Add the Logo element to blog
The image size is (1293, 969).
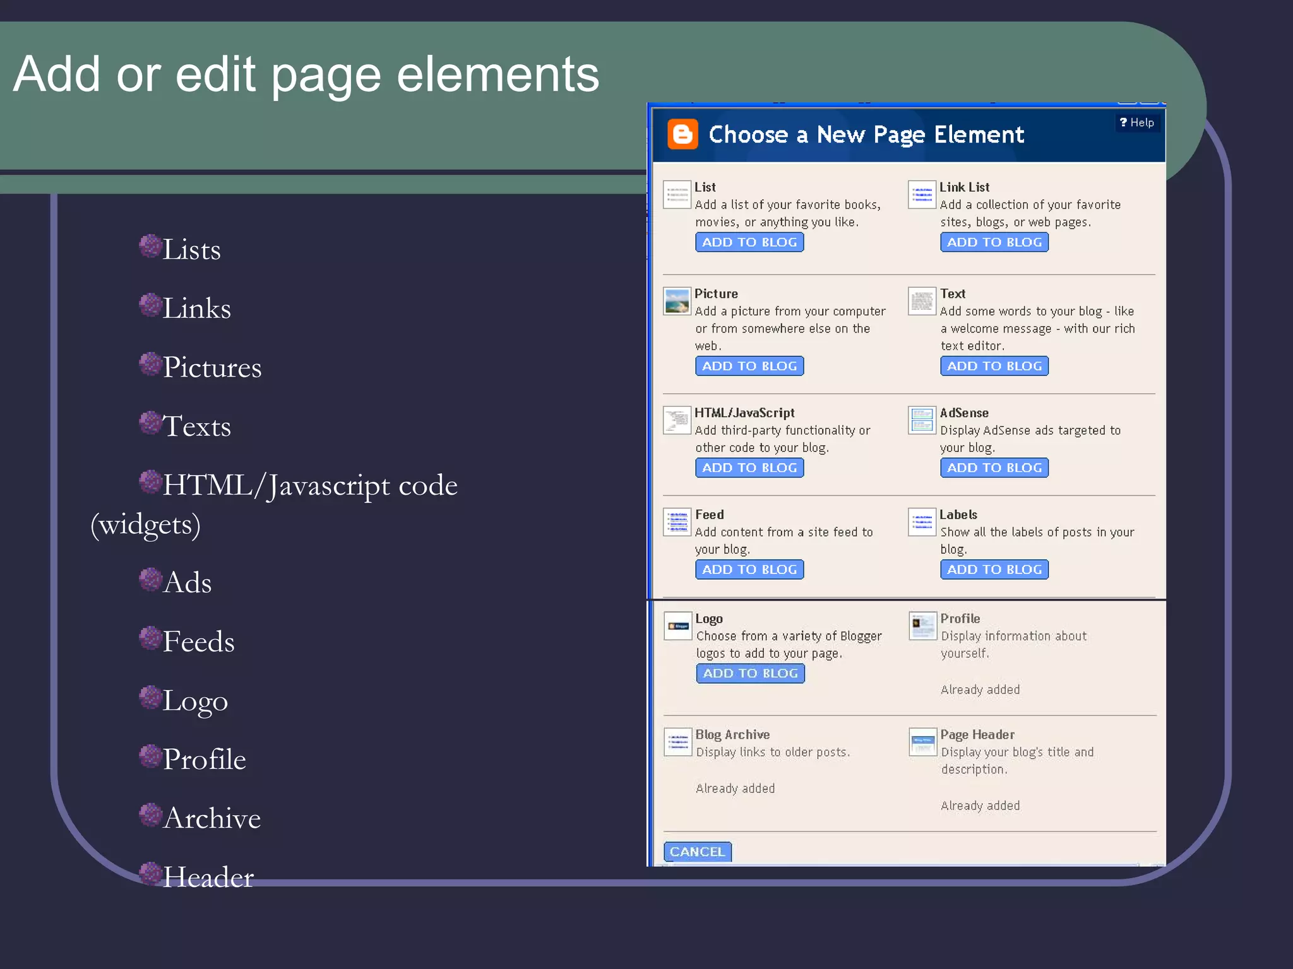click(750, 673)
